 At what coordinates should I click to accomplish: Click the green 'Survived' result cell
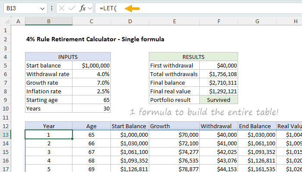pos(219,100)
